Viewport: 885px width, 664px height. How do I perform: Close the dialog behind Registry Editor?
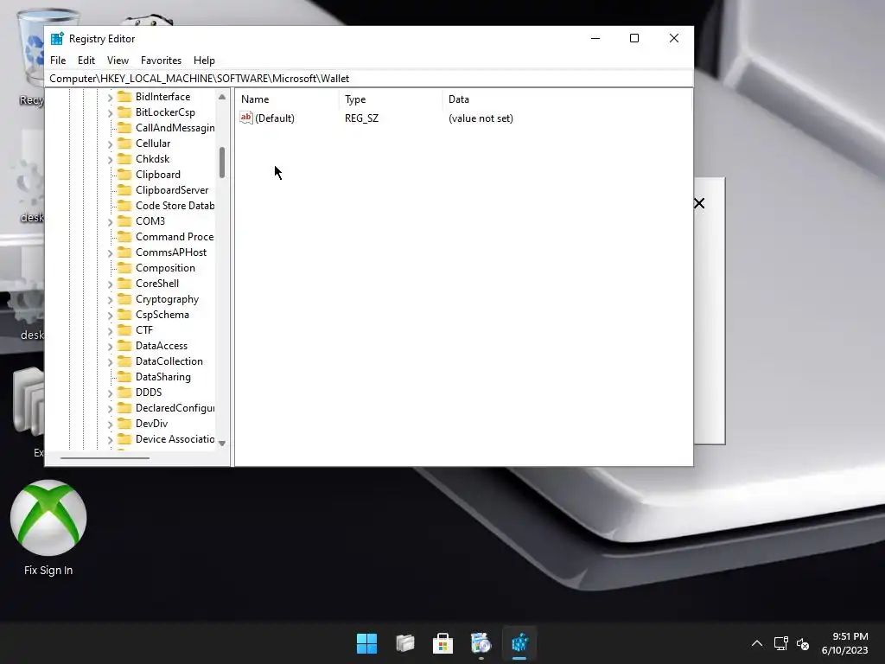click(x=699, y=203)
